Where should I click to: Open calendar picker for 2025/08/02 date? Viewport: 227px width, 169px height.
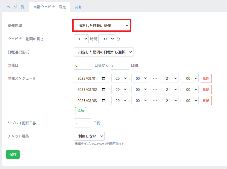pyautogui.click(x=104, y=90)
